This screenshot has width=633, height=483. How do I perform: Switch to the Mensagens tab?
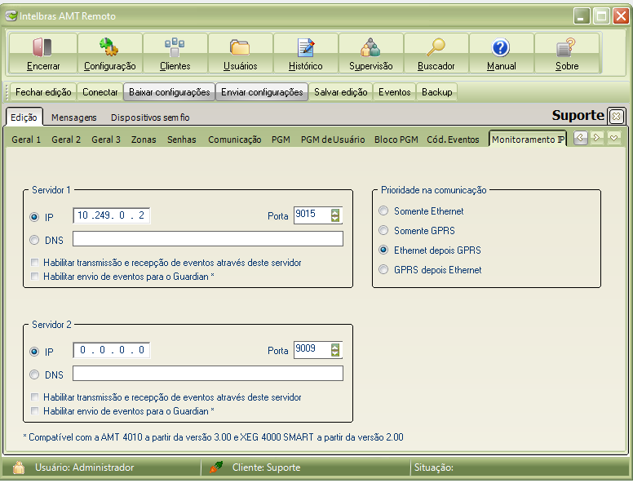tap(74, 117)
